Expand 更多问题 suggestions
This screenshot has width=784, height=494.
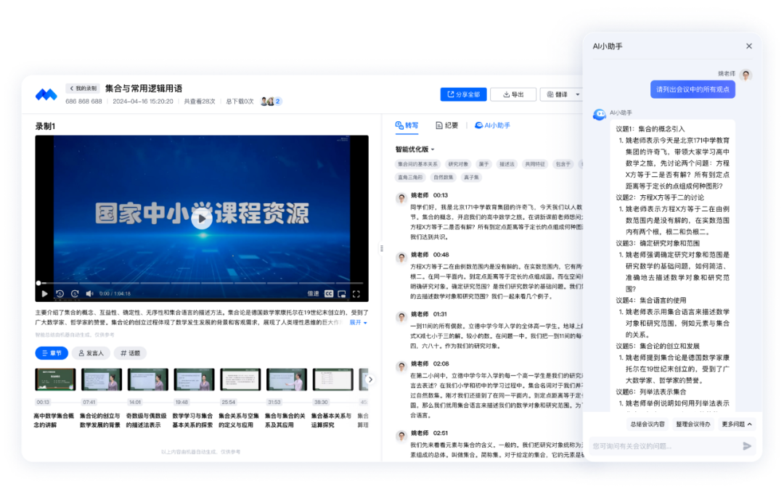(x=737, y=424)
